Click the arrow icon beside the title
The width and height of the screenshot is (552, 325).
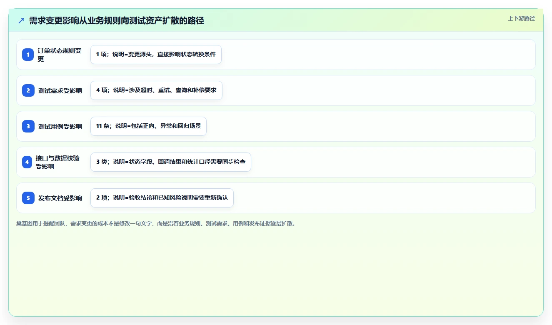point(21,20)
